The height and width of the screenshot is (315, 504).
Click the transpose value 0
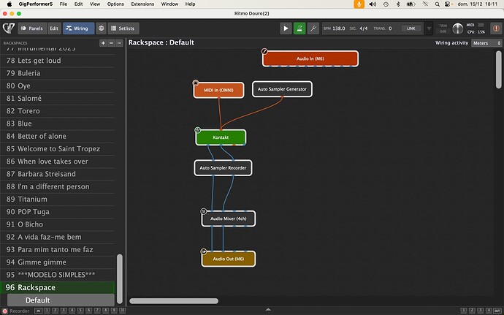point(390,29)
